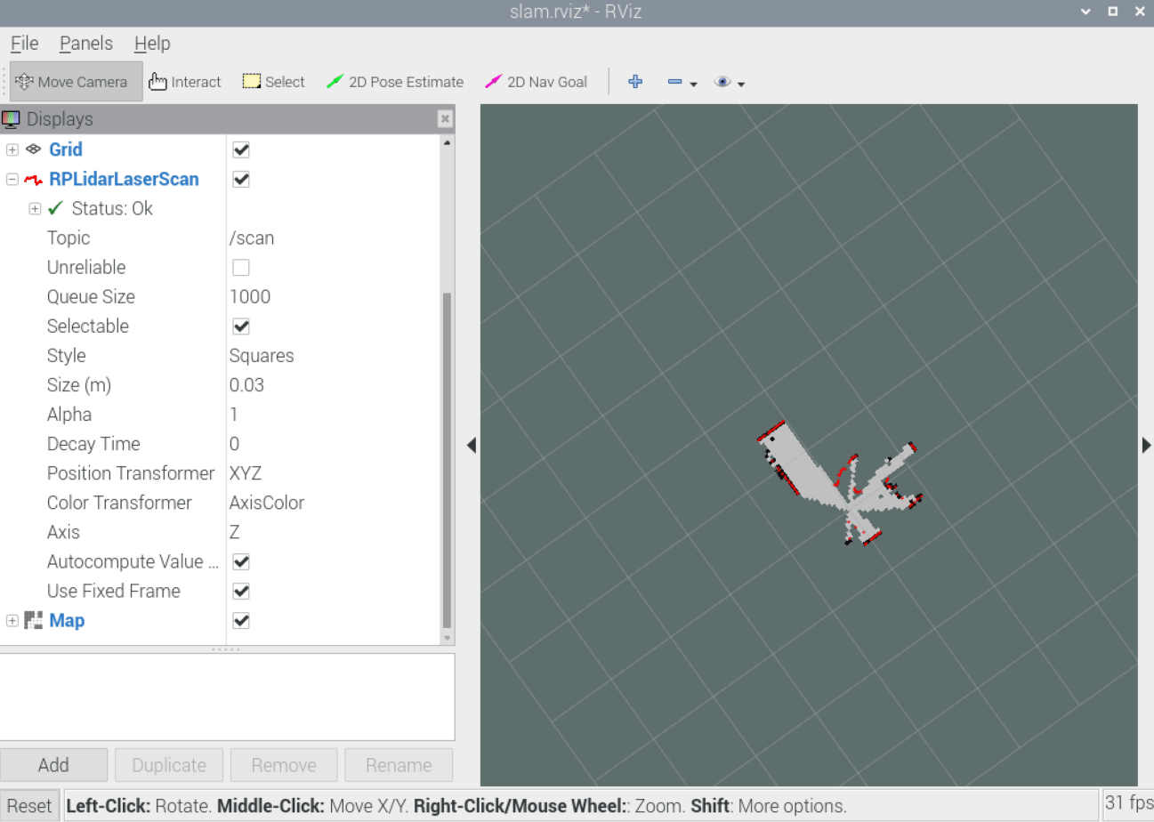Viewport: 1154px width, 822px height.
Task: Select the Move Camera tool
Action: point(76,82)
